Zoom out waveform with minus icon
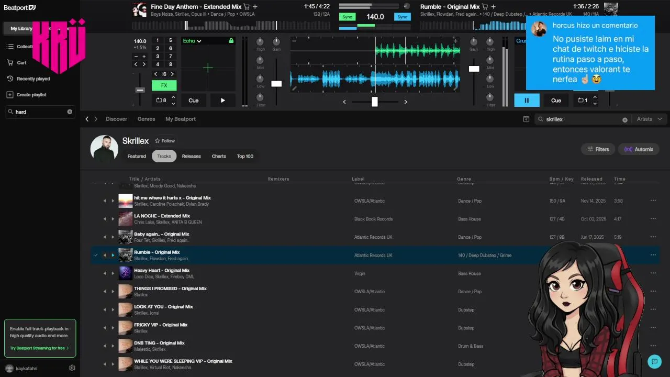The image size is (670, 377). click(x=294, y=40)
